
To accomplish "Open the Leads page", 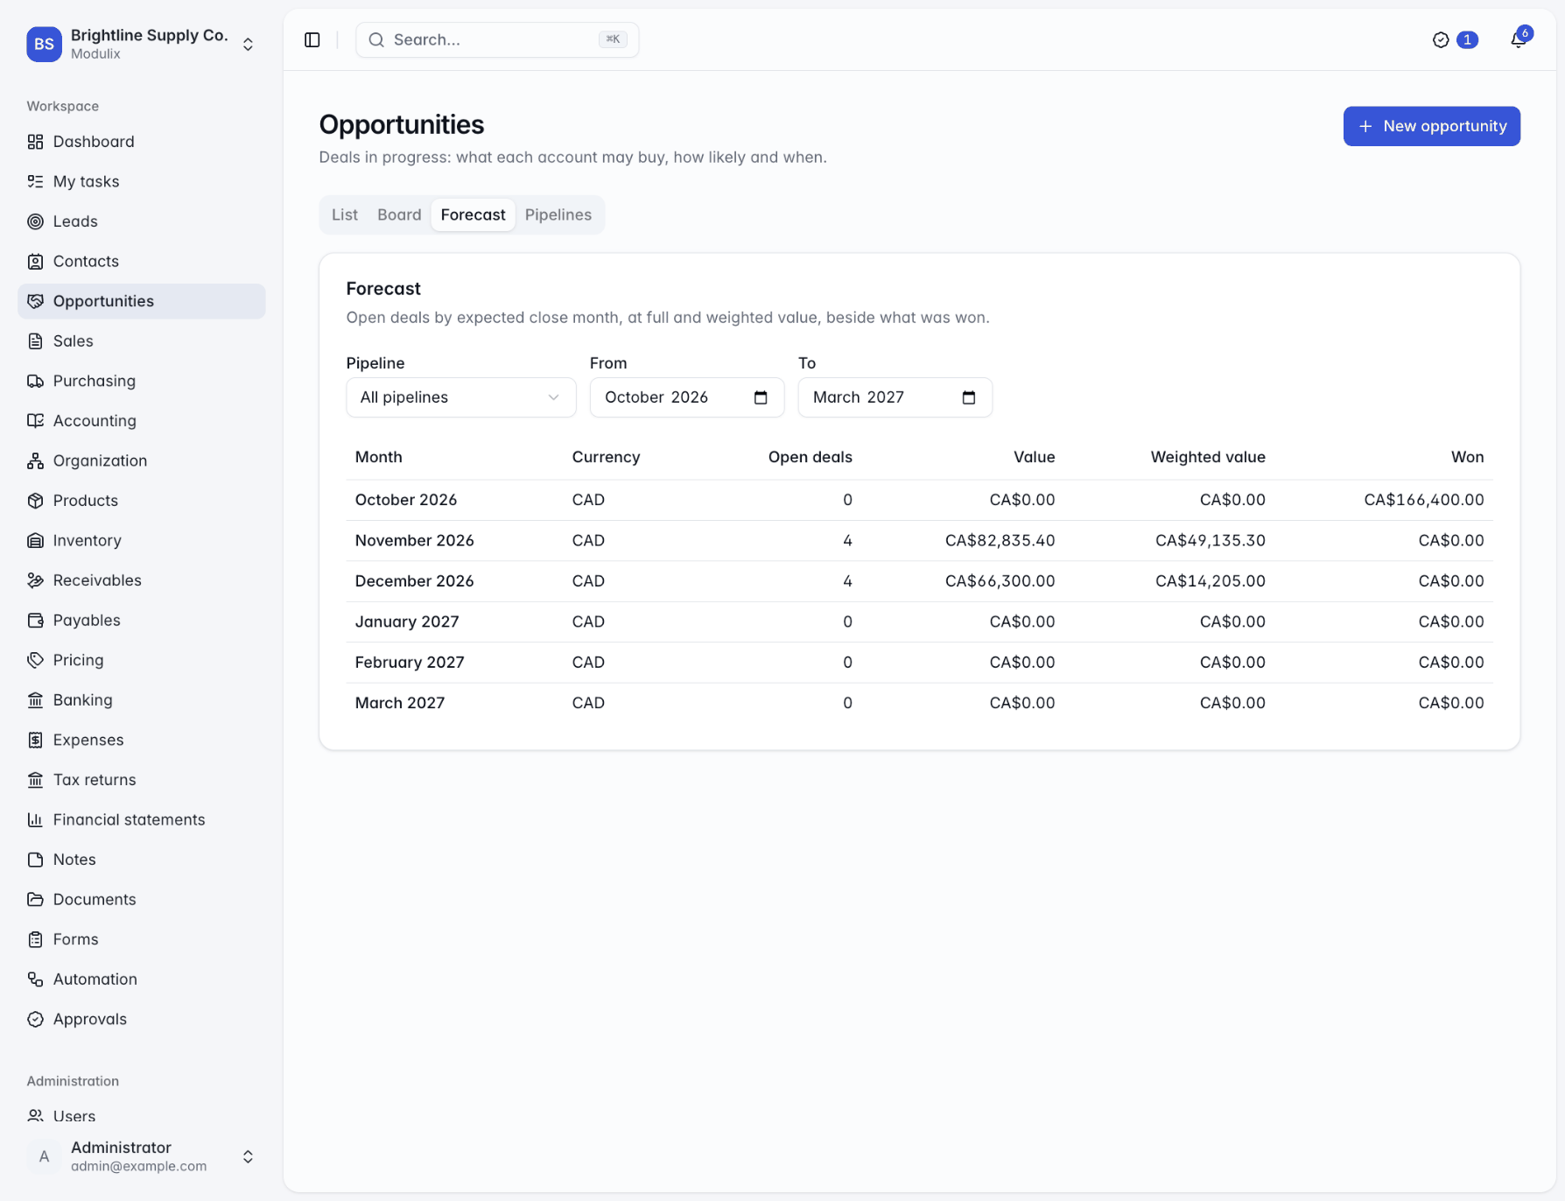I will click(x=142, y=221).
